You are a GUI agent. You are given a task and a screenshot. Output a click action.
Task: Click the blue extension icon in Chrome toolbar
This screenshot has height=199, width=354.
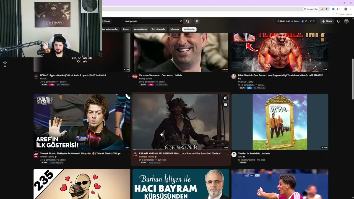(333, 9)
